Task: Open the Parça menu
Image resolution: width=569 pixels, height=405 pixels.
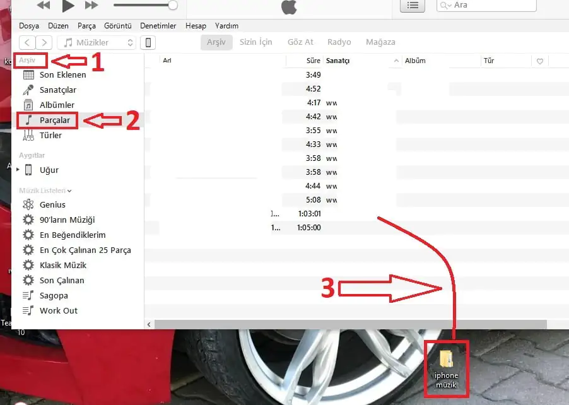Action: (86, 26)
